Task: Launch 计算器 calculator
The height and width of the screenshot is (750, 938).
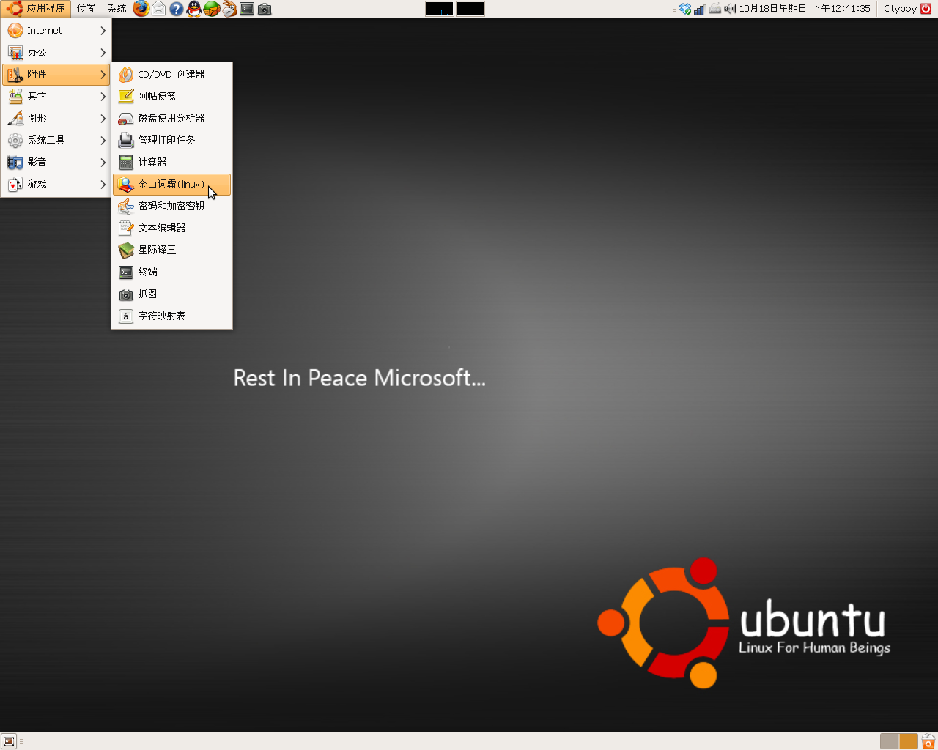Action: [x=172, y=162]
